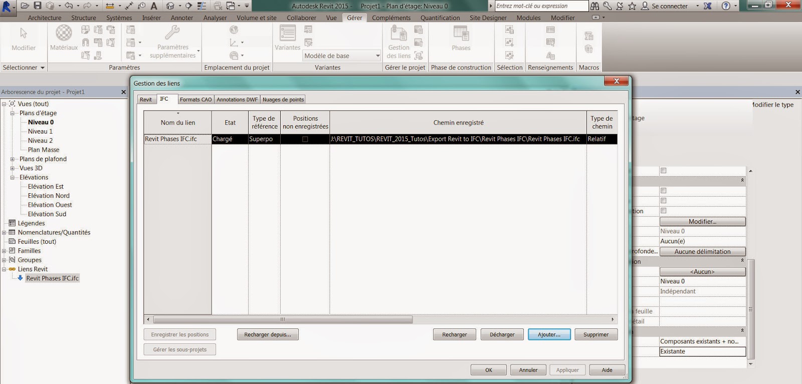Click the Recharger depuis... button
This screenshot has width=802, height=384.
268,334
